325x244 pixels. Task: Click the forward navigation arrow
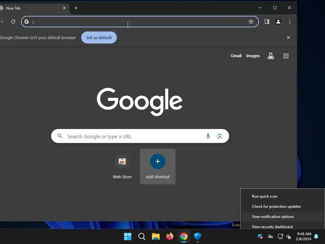2,22
